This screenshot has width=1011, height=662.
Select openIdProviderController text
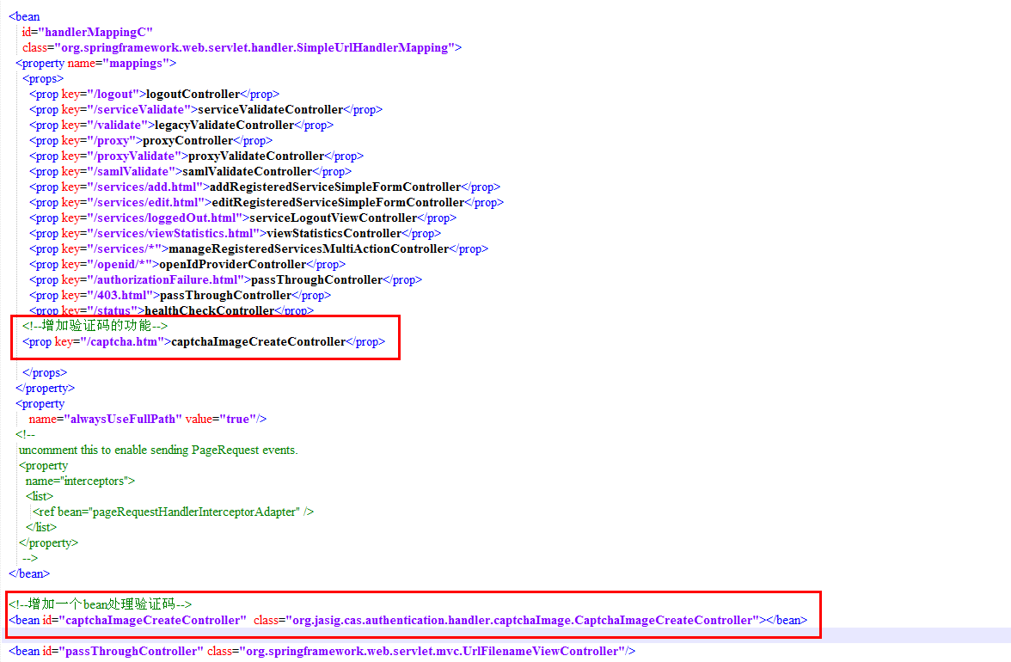(x=233, y=264)
